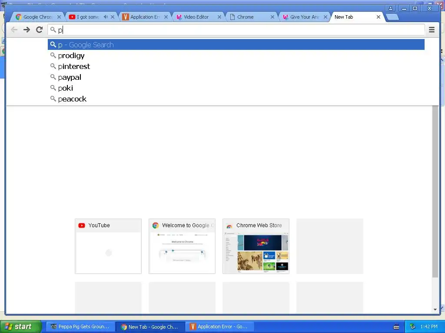
Task: Open the Chrome Web Store tile
Action: point(256,246)
